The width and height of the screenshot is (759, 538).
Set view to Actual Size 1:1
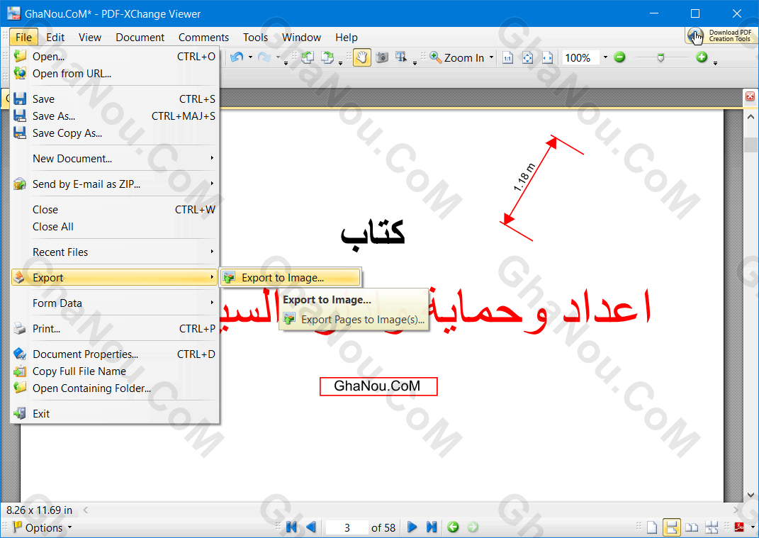[x=508, y=58]
